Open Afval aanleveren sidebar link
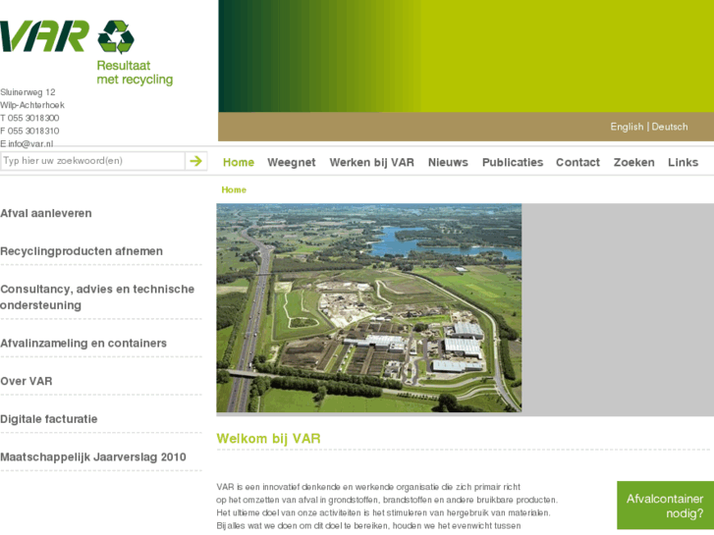 (46, 213)
